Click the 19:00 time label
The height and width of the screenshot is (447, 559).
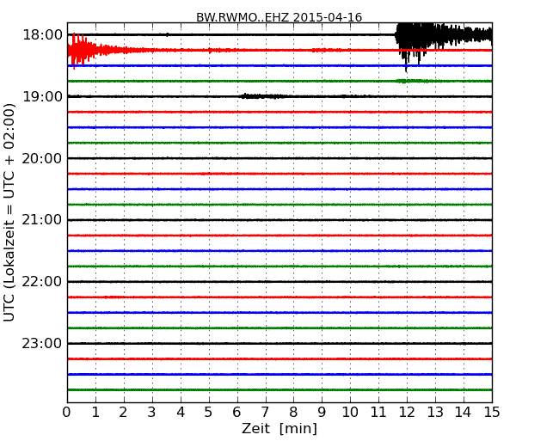click(x=42, y=96)
